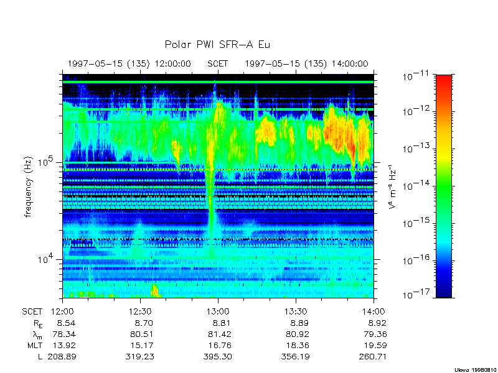
Task: Click the magnetic latitude value 81.42
Action: [x=218, y=334]
